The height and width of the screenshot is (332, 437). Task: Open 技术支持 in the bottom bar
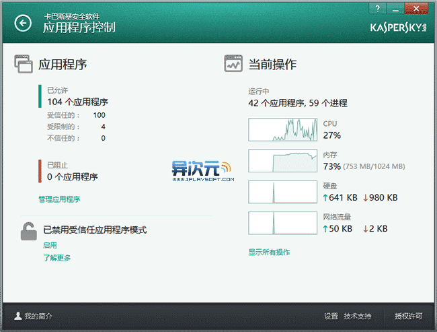point(357,316)
